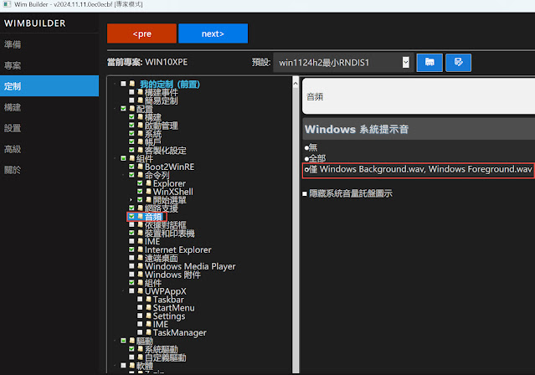Select the 全部 radio option

pyautogui.click(x=306, y=159)
